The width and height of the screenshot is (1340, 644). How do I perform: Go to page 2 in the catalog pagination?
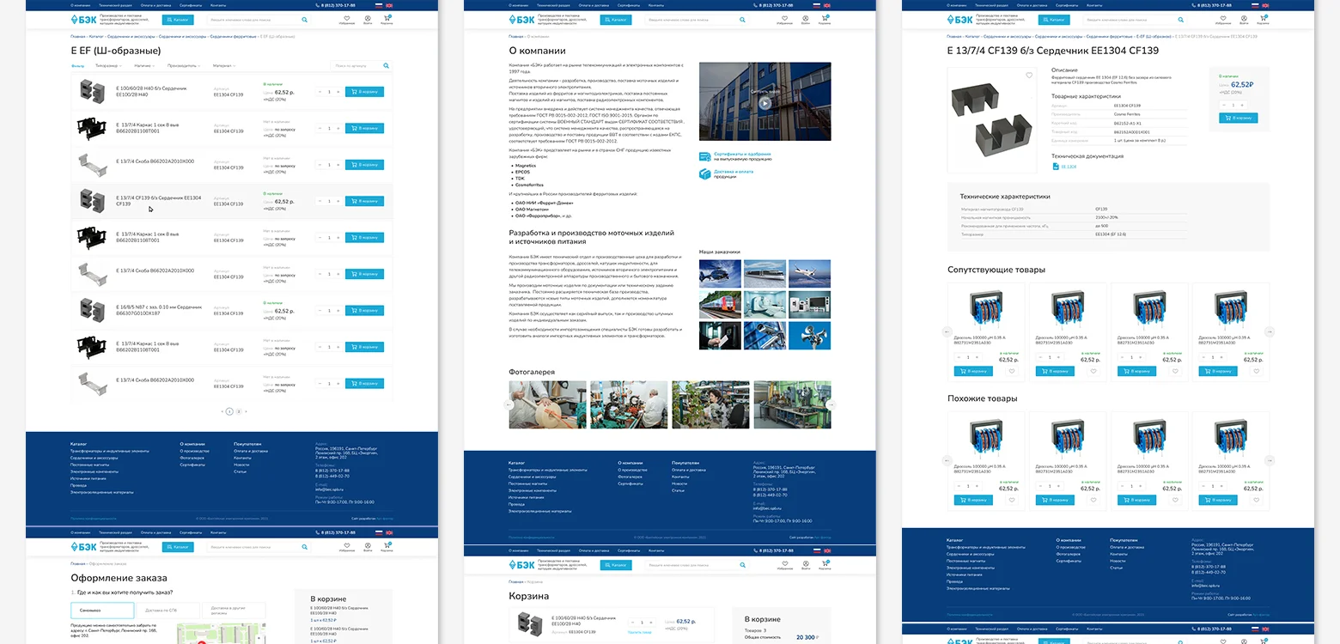click(x=239, y=411)
